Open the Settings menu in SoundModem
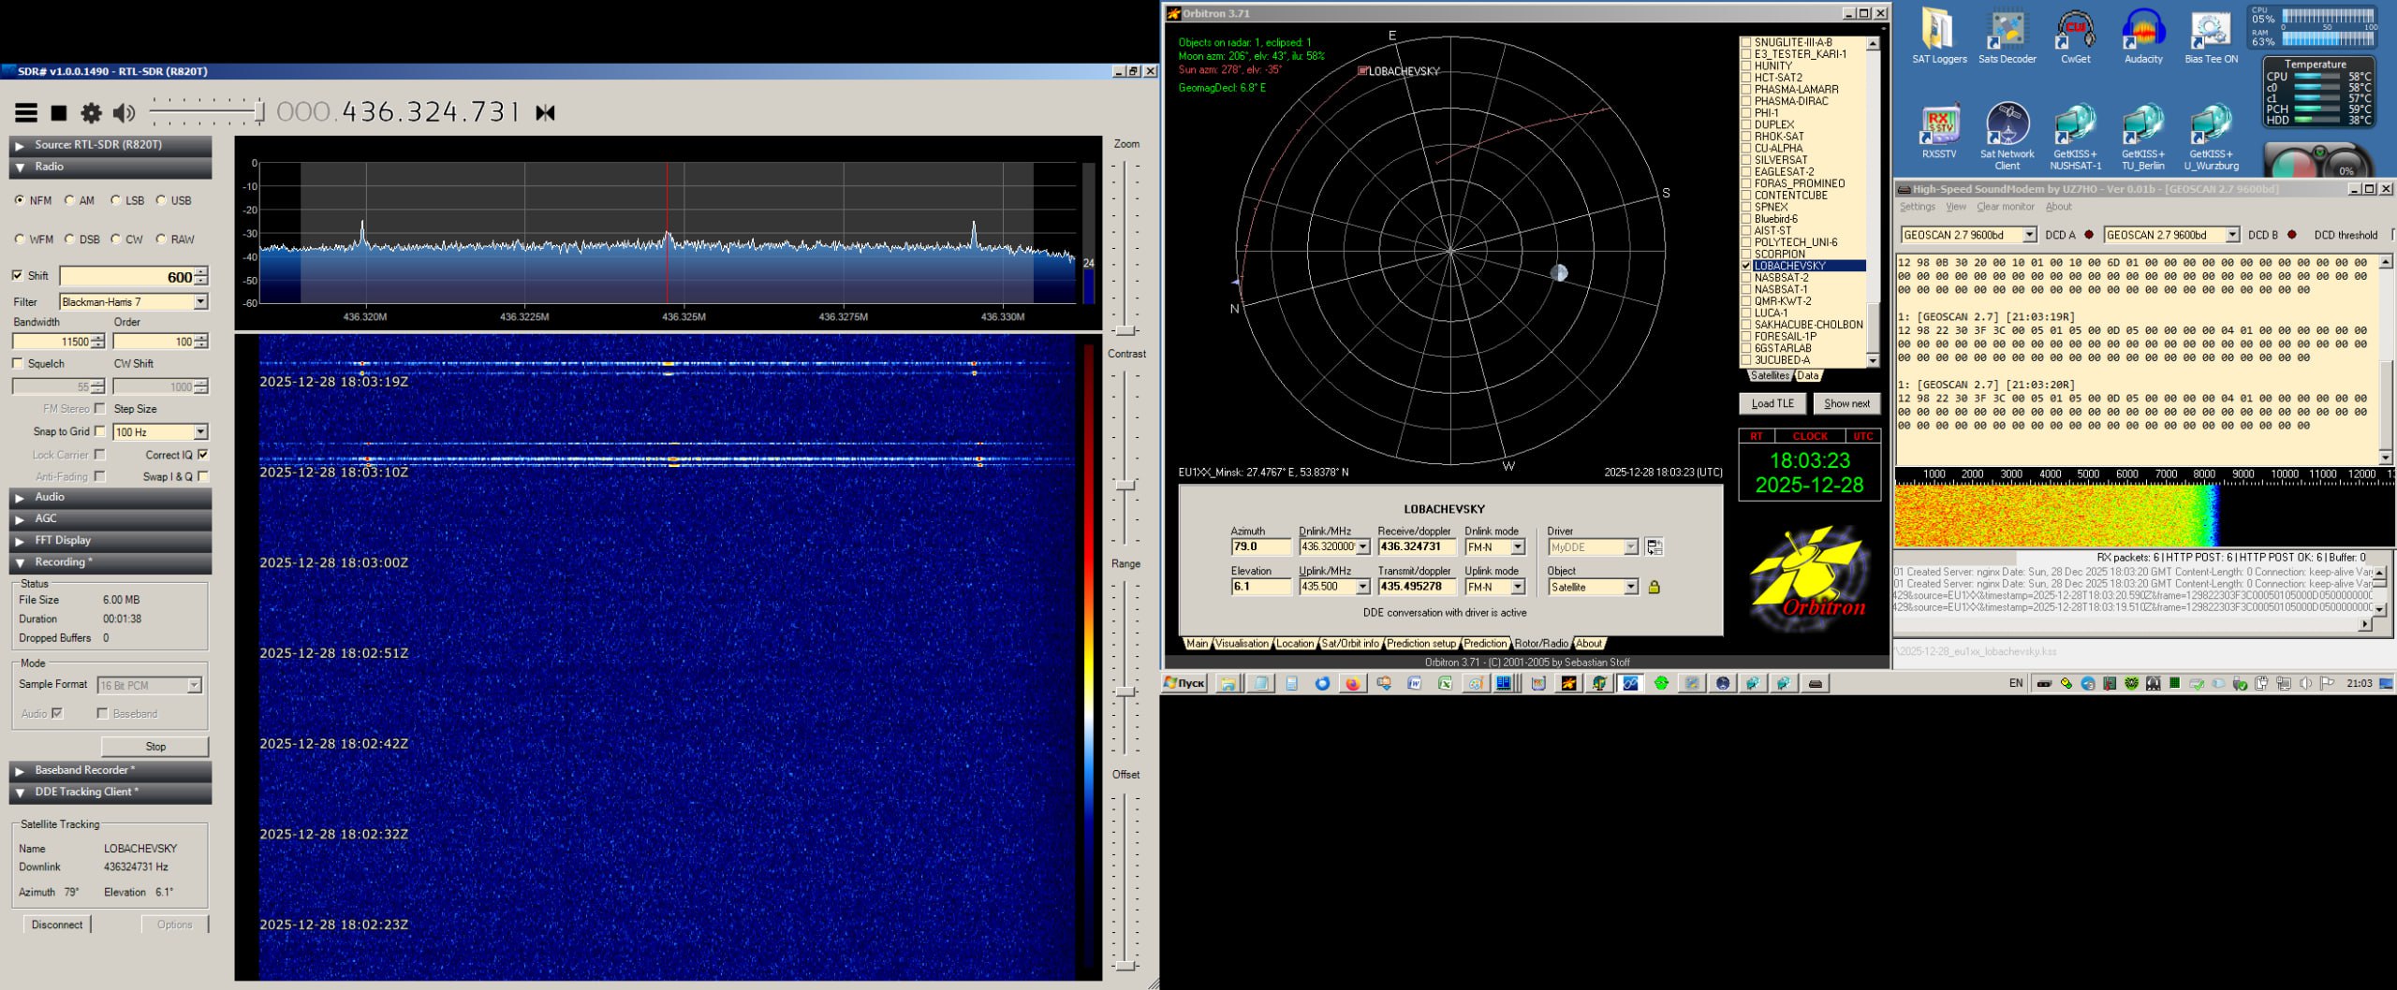2397x990 pixels. [x=1917, y=207]
